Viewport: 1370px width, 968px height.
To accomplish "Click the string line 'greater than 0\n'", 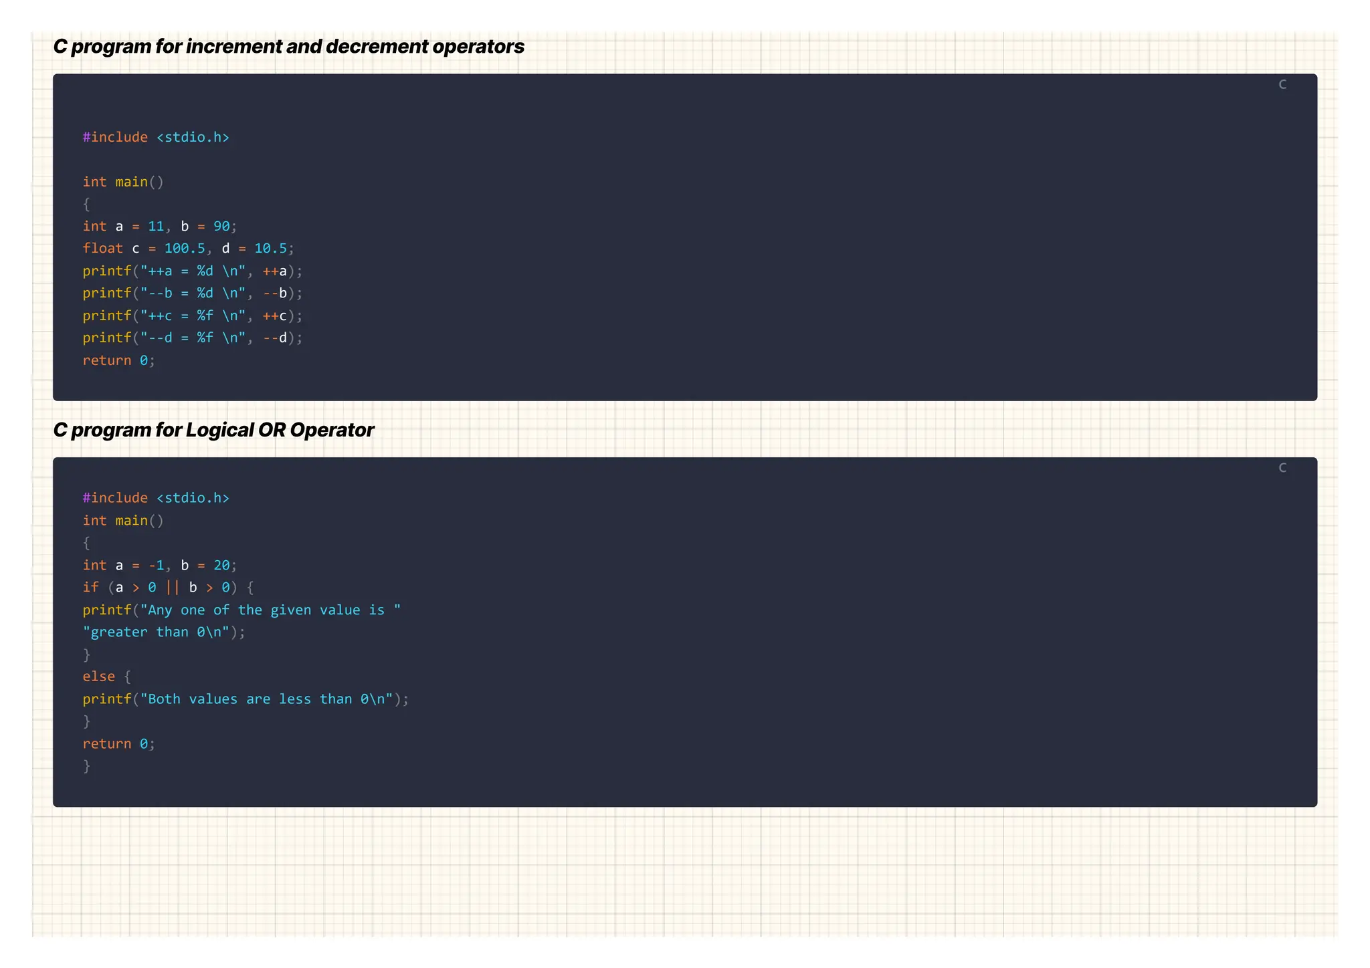I will [x=164, y=632].
